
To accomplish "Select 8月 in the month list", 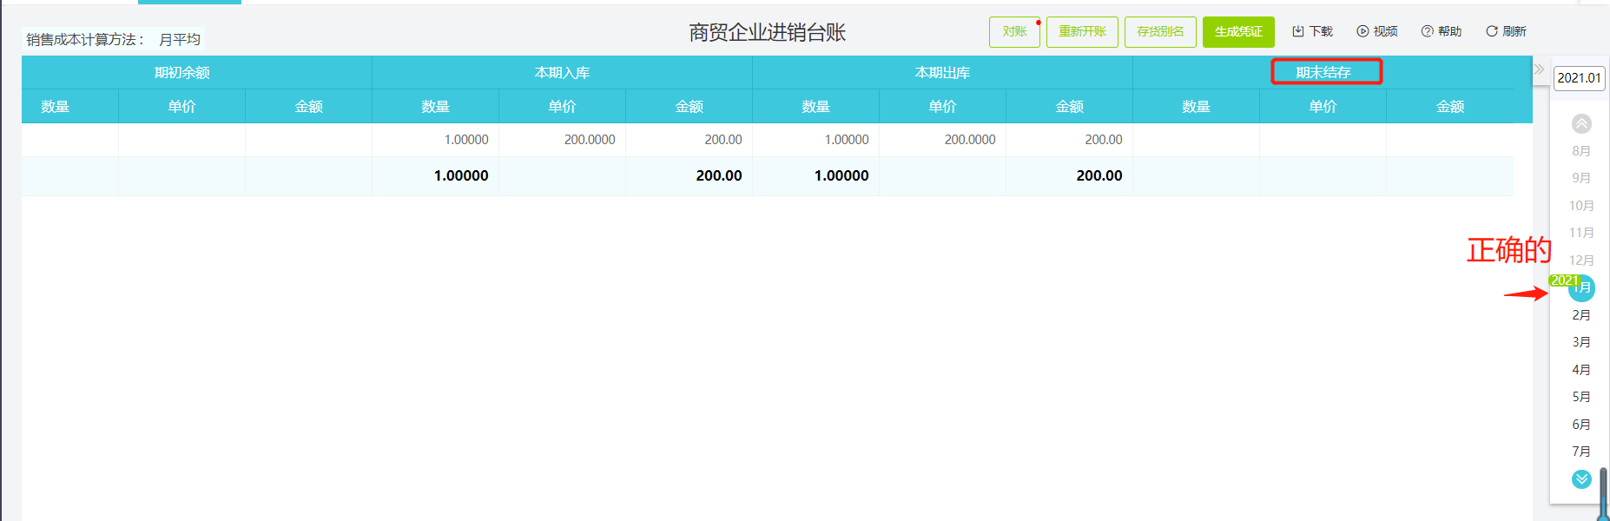I will tap(1581, 151).
